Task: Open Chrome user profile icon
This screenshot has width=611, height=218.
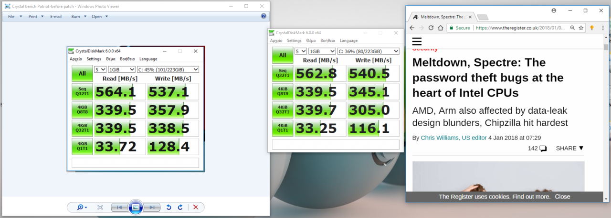Action: tap(554, 10)
